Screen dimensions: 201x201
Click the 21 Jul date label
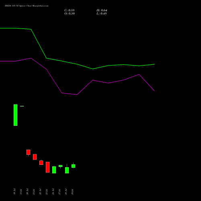[x=34, y=192]
